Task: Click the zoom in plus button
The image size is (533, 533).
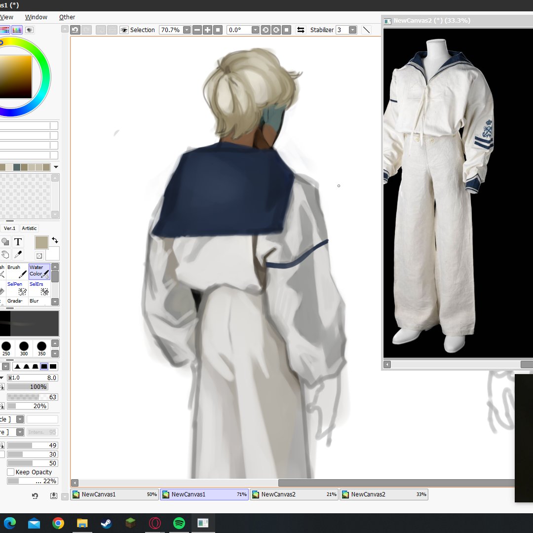Action: tap(207, 30)
